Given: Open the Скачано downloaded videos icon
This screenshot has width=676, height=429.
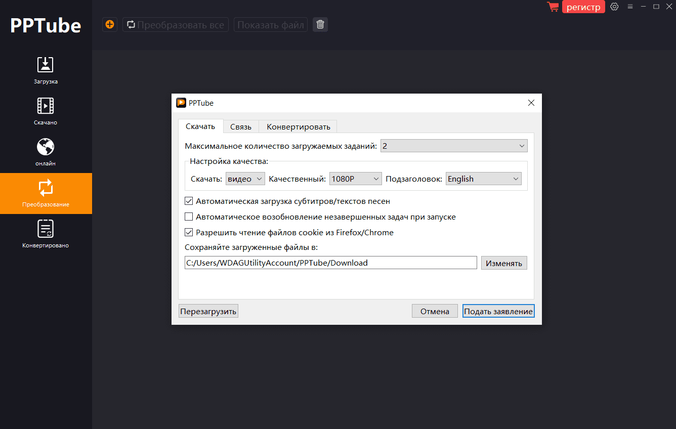Looking at the screenshot, I should point(46,106).
